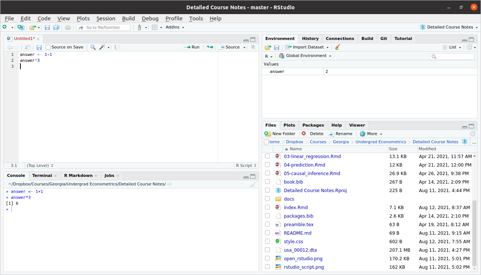481x275 pixels.
Task: Click the New Folder button
Action: (x=280, y=134)
